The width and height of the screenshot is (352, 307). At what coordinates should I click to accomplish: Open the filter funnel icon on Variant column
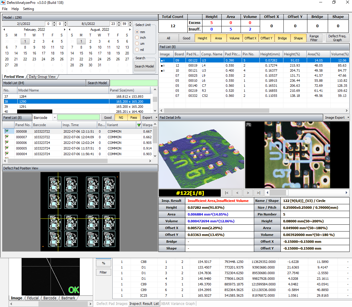tap(139, 125)
